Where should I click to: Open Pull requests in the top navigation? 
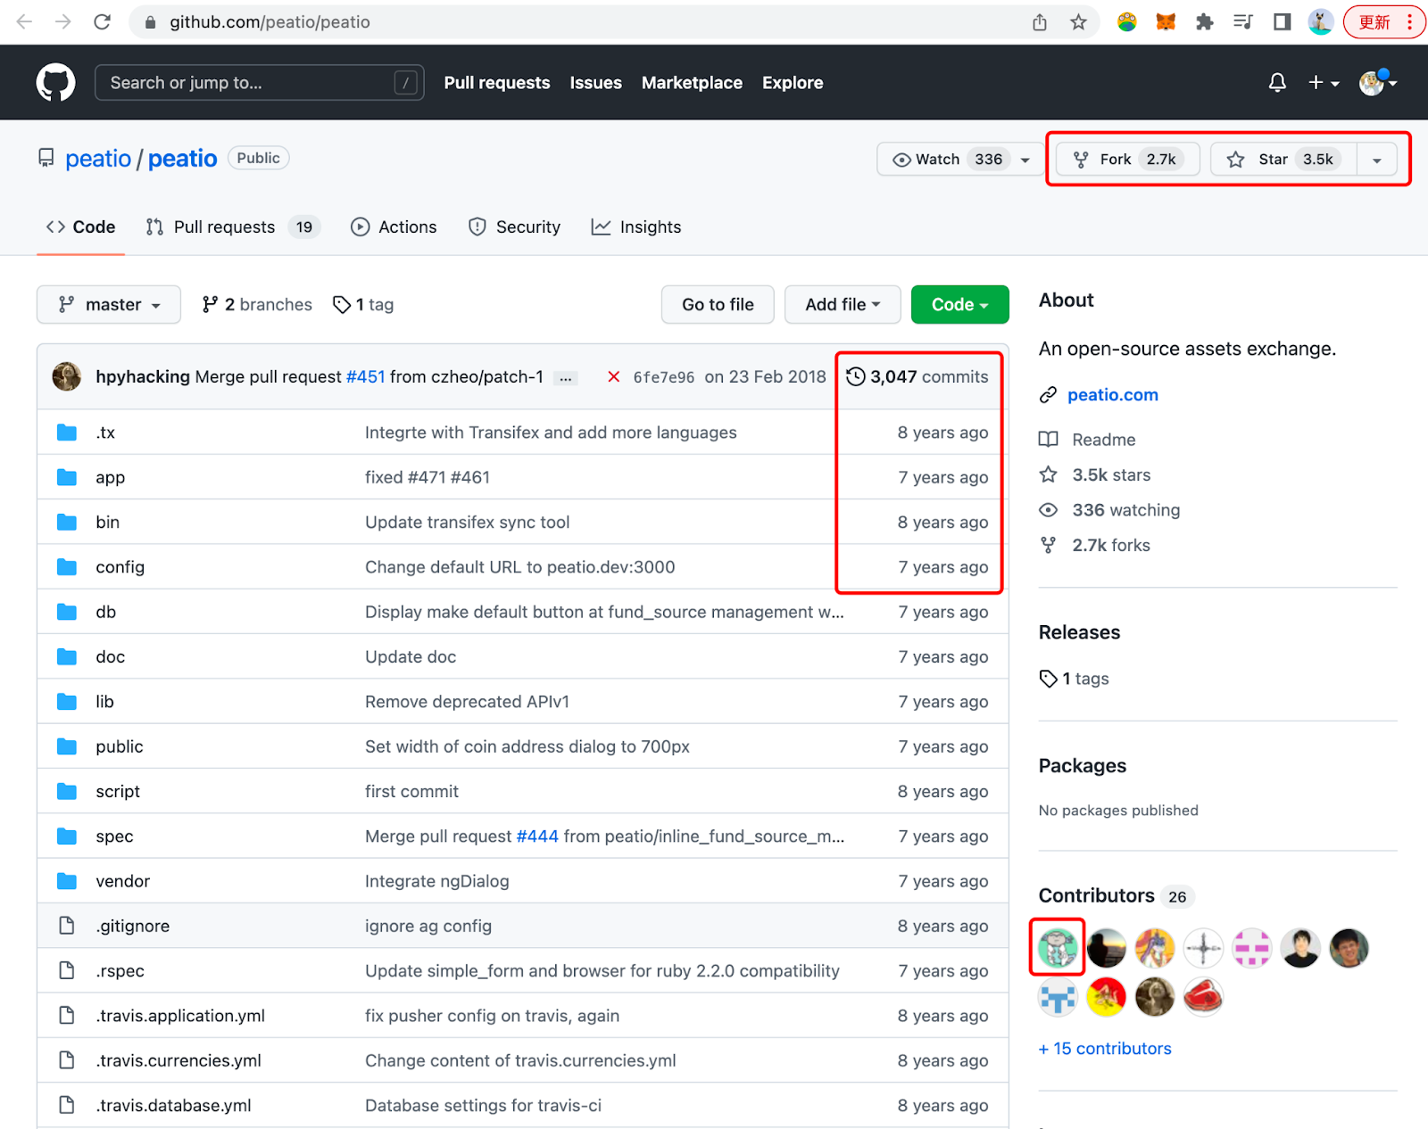(497, 83)
